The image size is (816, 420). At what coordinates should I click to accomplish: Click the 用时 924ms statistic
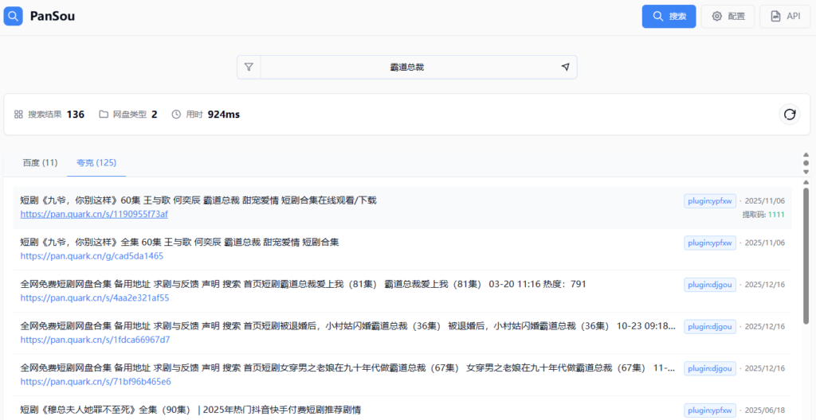pos(206,115)
